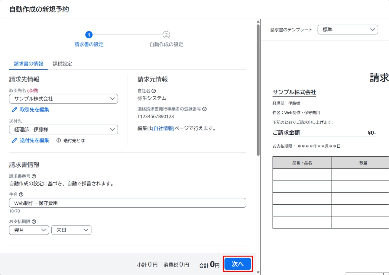Open the 自社情報 page link
Viewport: 389px width, 275px height.
(x=163, y=128)
